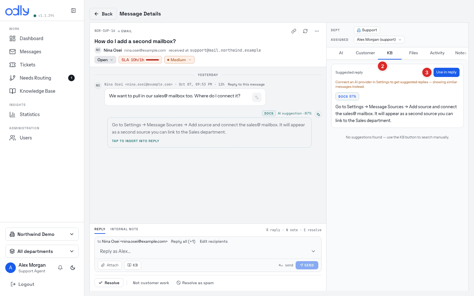Refresh the message with the reload icon
Image resolution: width=474 pixels, height=296 pixels.
point(305,31)
